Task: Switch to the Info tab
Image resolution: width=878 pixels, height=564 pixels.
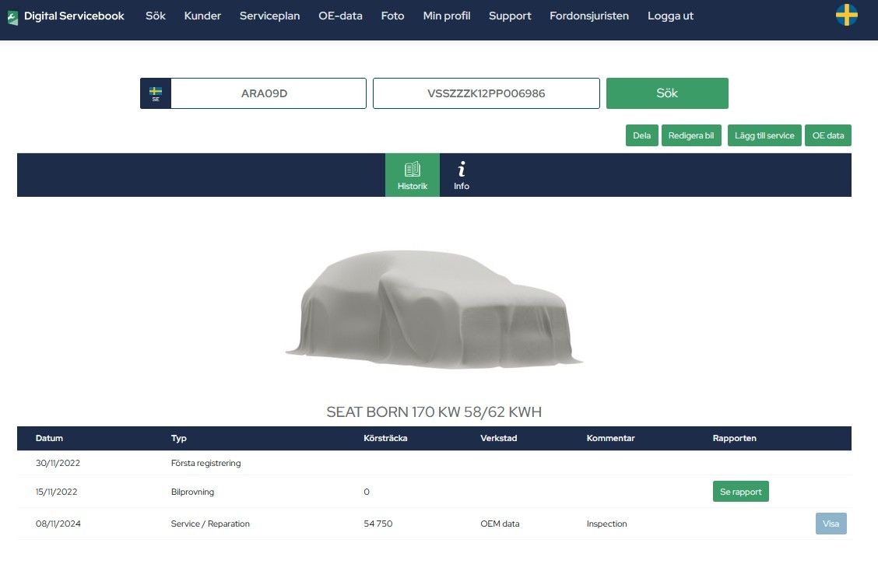Action: [x=462, y=175]
